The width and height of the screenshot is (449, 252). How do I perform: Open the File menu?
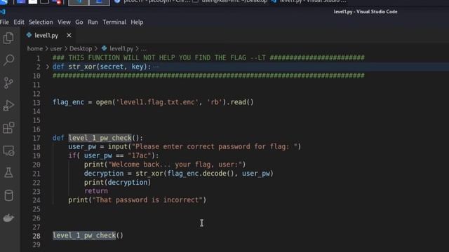4,22
